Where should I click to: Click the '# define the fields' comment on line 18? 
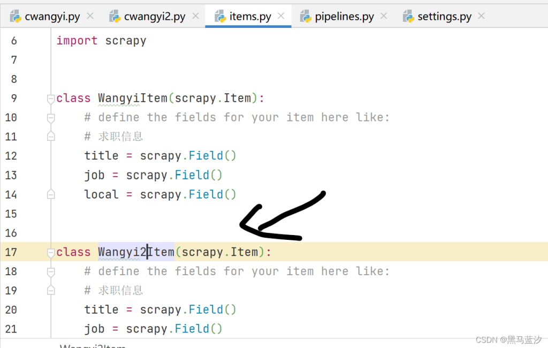237,271
